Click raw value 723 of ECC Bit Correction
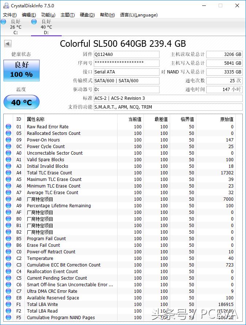 click(x=230, y=265)
